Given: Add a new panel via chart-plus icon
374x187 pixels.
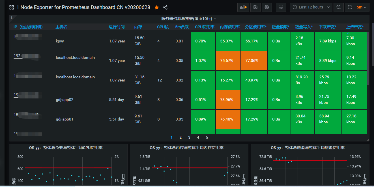Looking at the screenshot, I should click(x=243, y=7).
